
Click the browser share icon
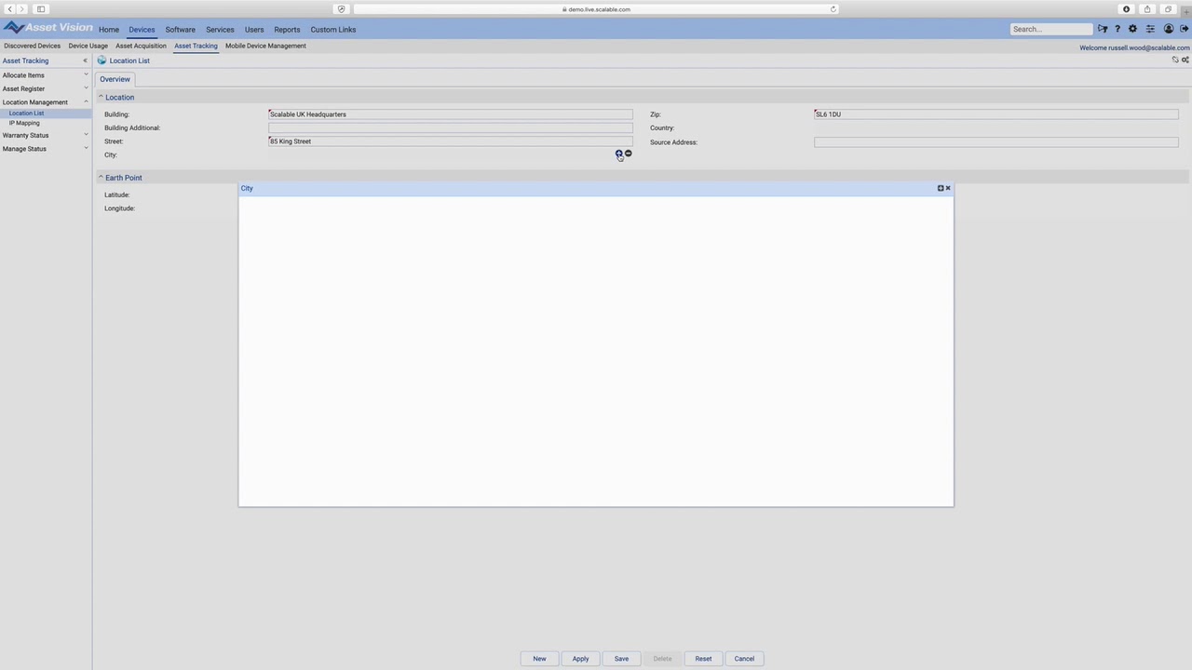1147,9
